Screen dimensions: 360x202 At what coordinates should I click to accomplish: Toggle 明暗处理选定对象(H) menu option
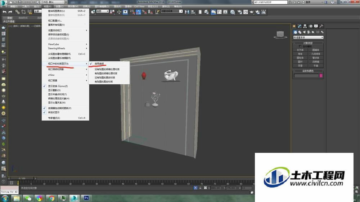click(66, 99)
